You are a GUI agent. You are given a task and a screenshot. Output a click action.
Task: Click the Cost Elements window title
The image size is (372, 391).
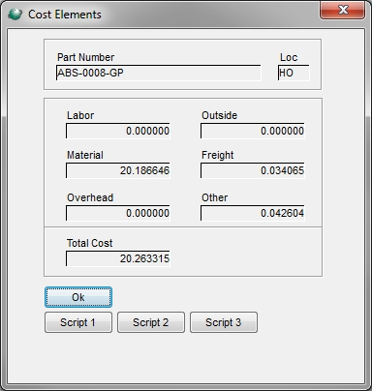(x=65, y=15)
